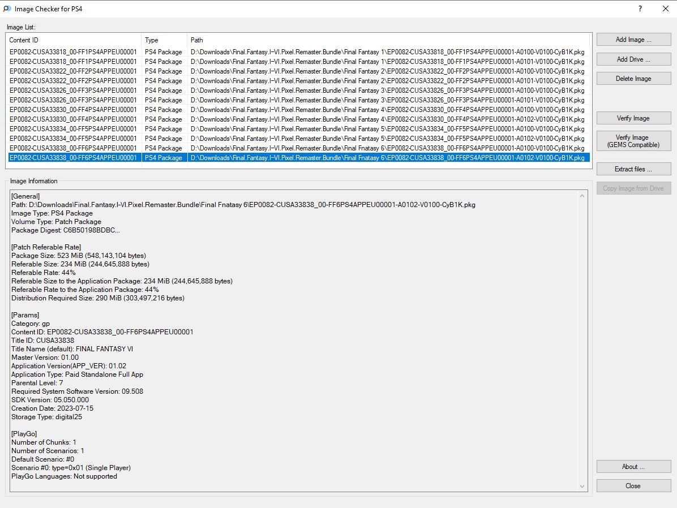Click the Storage Type: digital25 line
The height and width of the screenshot is (508, 677).
pyautogui.click(x=46, y=417)
